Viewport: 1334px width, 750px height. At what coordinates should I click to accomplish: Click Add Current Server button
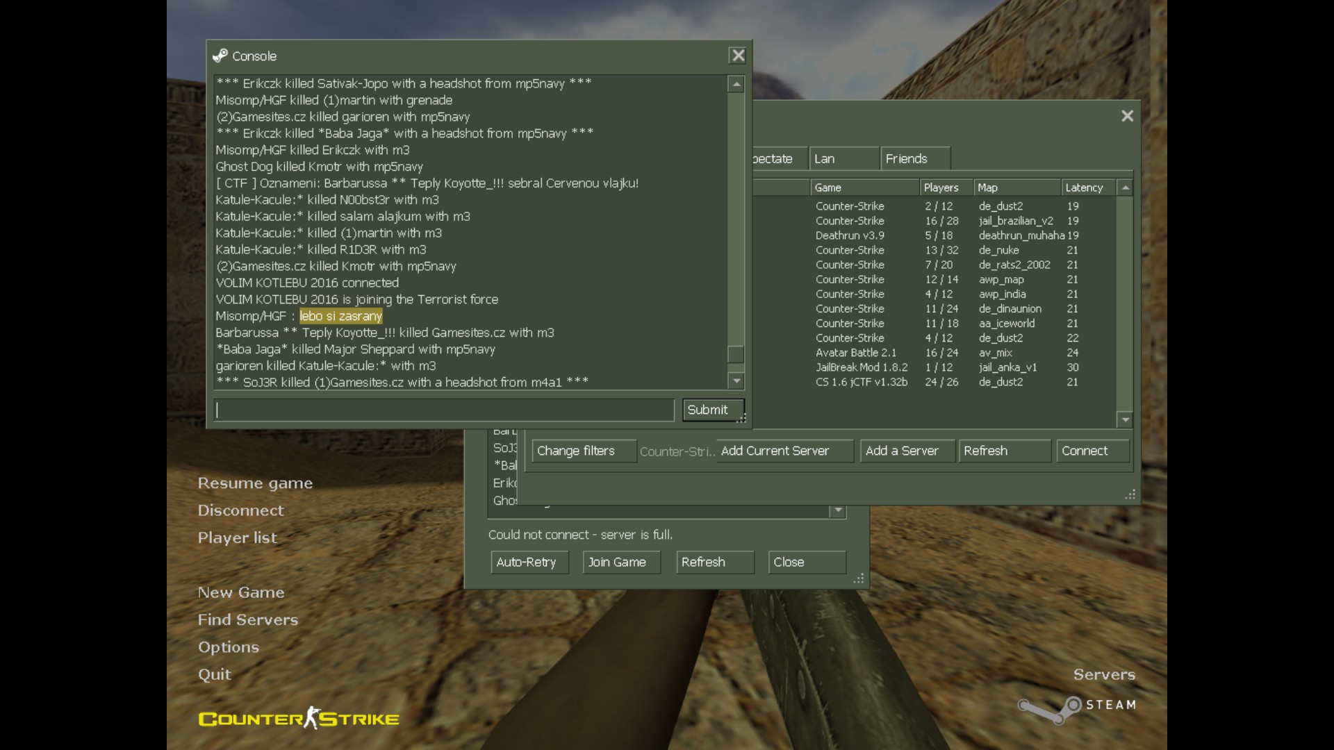[x=784, y=451]
